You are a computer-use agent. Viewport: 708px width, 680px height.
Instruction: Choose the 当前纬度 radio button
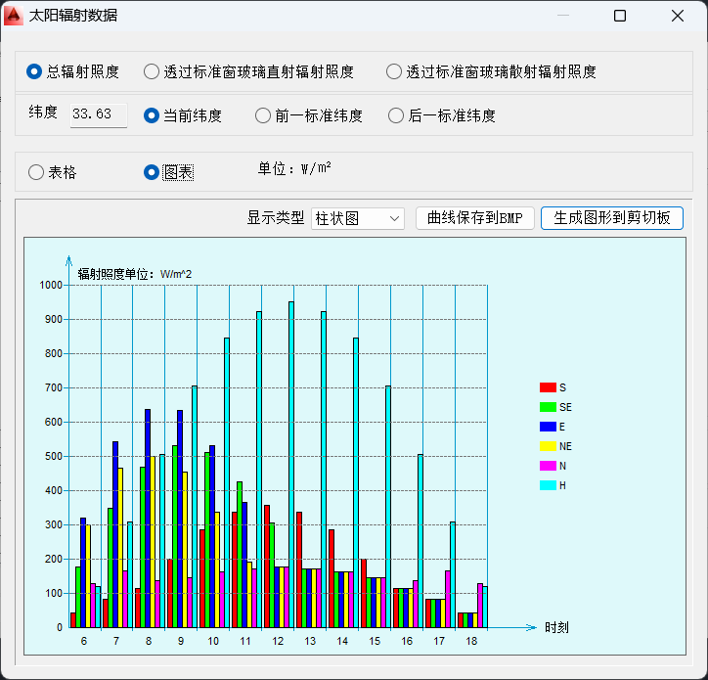(152, 115)
